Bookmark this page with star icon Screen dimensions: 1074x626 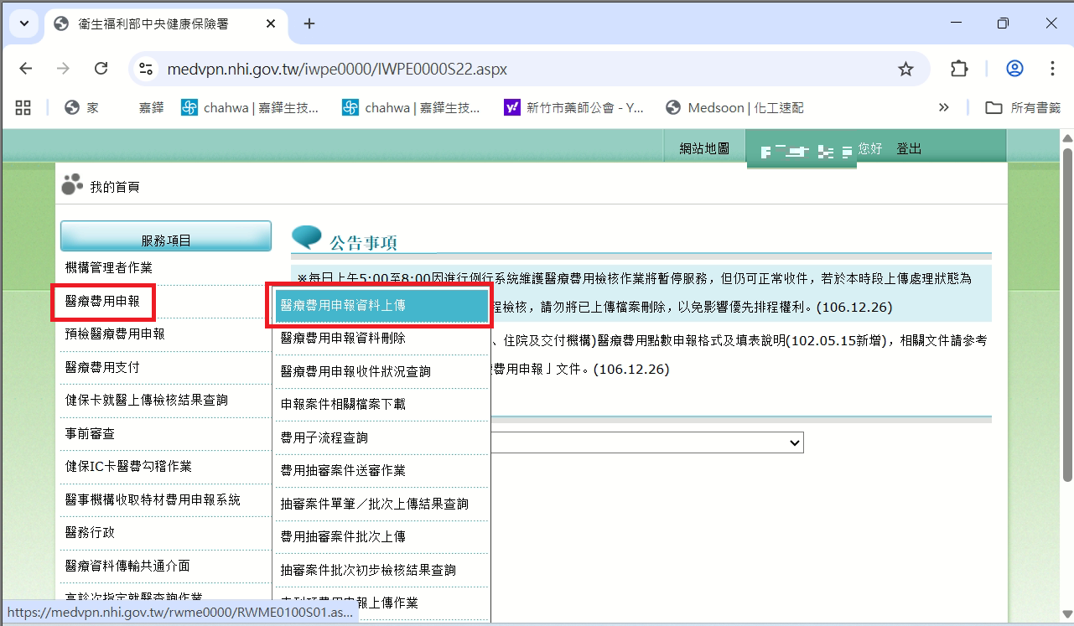(905, 69)
